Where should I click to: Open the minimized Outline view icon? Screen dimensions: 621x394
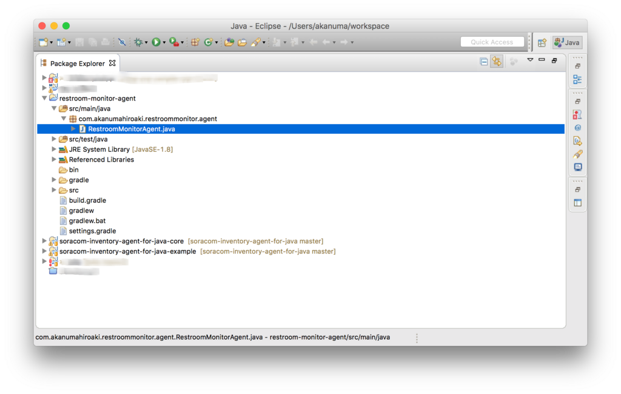click(x=577, y=79)
